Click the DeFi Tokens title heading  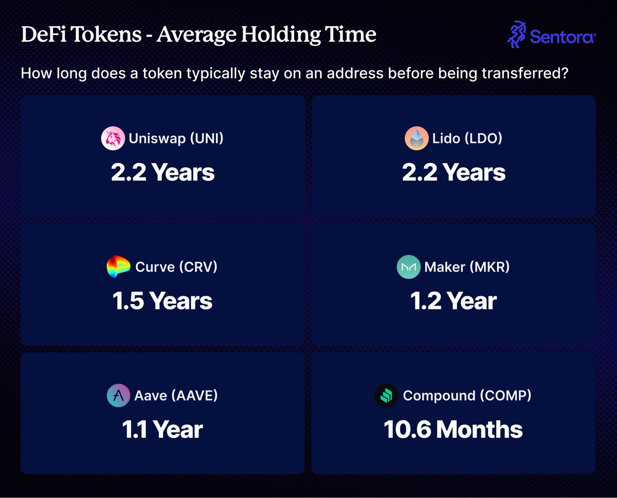pyautogui.click(x=198, y=35)
